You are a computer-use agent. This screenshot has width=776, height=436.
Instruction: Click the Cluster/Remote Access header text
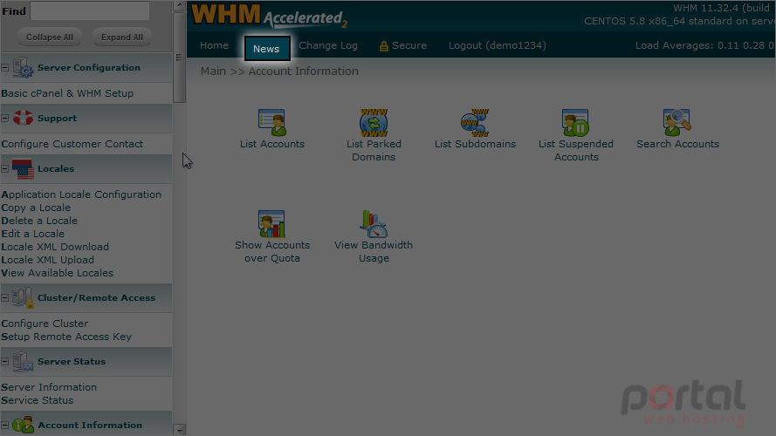click(x=97, y=297)
